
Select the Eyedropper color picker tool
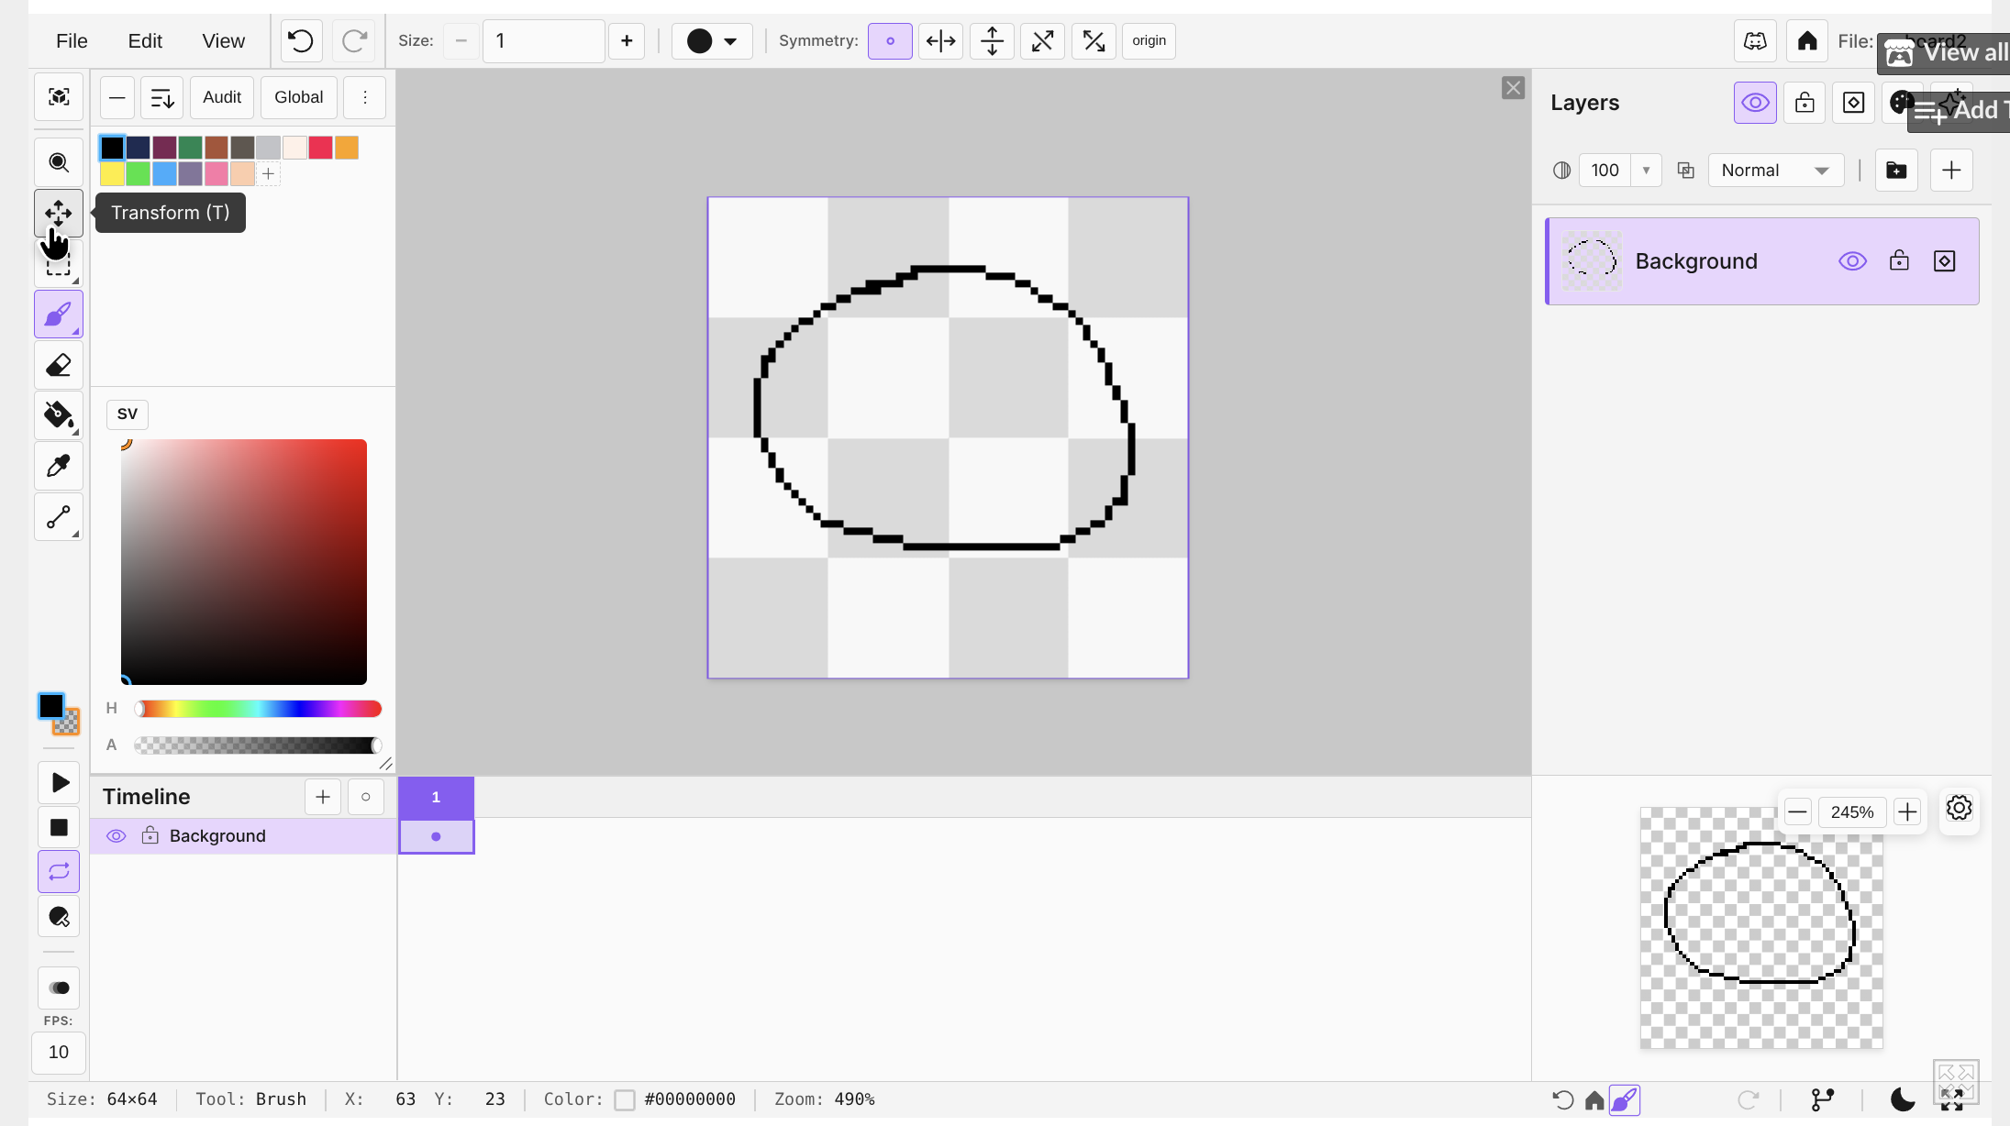[58, 466]
